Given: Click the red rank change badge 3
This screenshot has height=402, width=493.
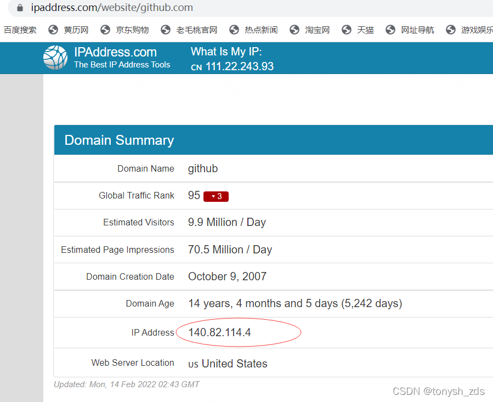Looking at the screenshot, I should 216,196.
